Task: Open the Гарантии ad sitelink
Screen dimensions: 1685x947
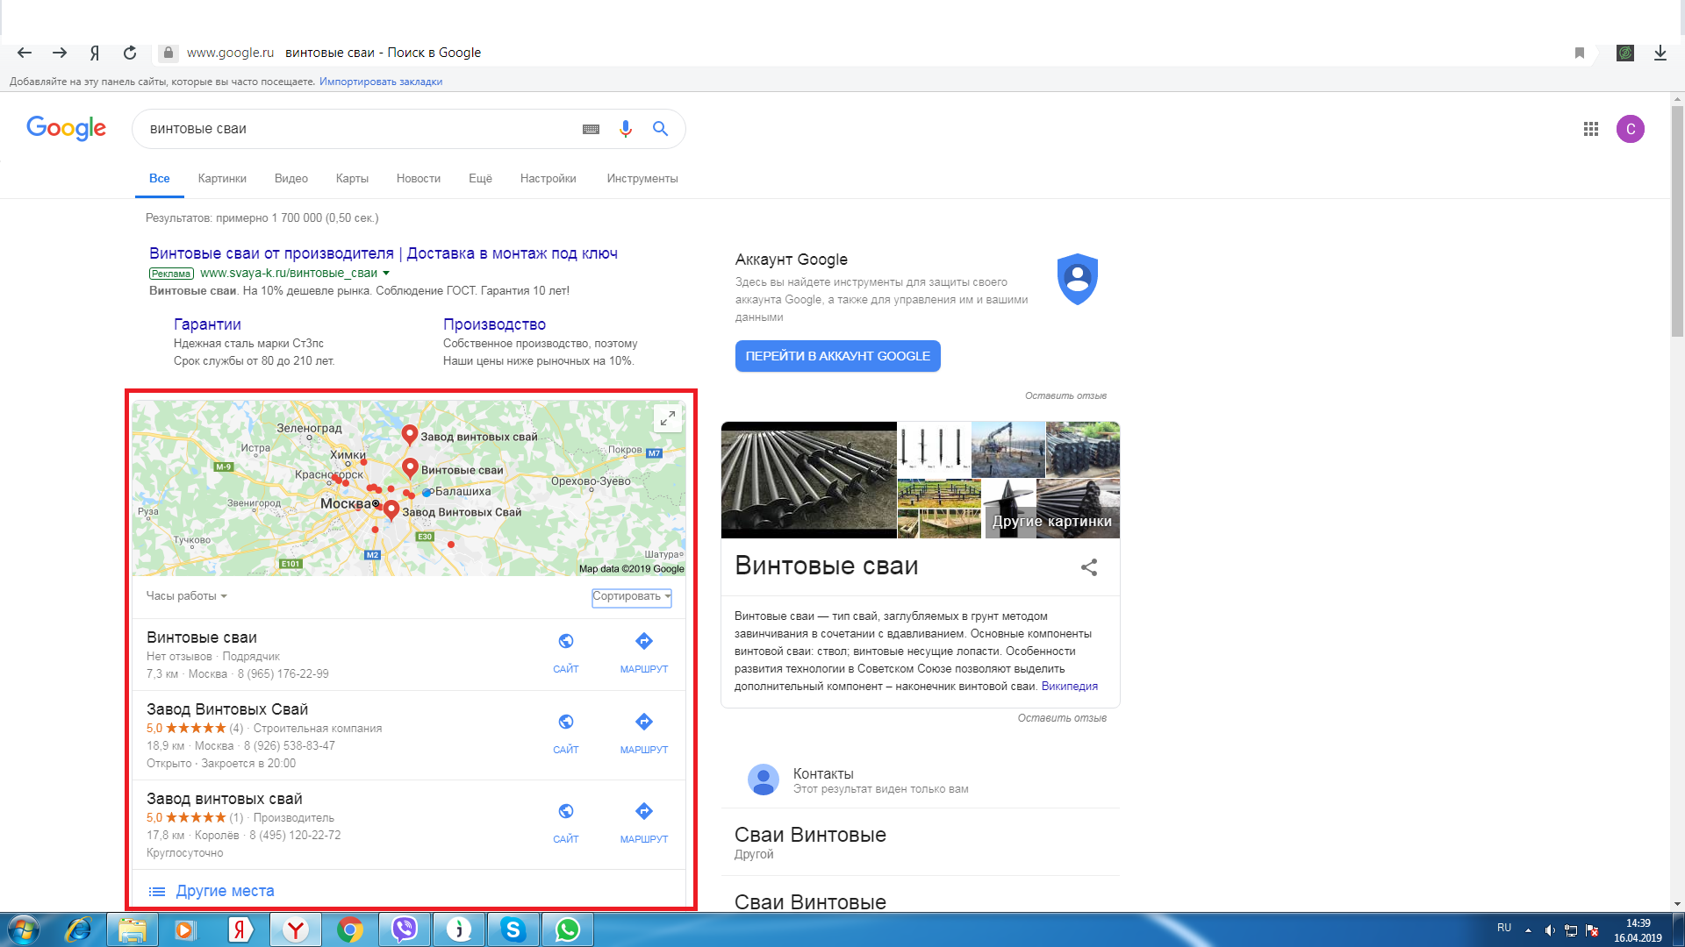Action: pos(207,324)
